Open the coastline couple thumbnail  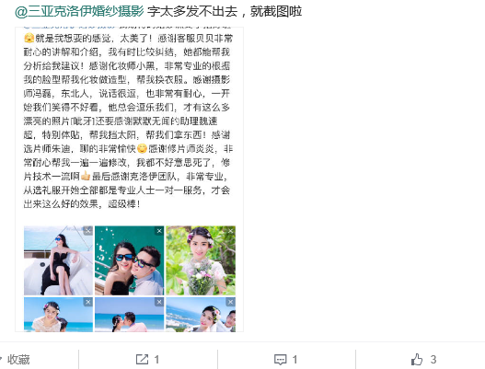pyautogui.click(x=201, y=315)
